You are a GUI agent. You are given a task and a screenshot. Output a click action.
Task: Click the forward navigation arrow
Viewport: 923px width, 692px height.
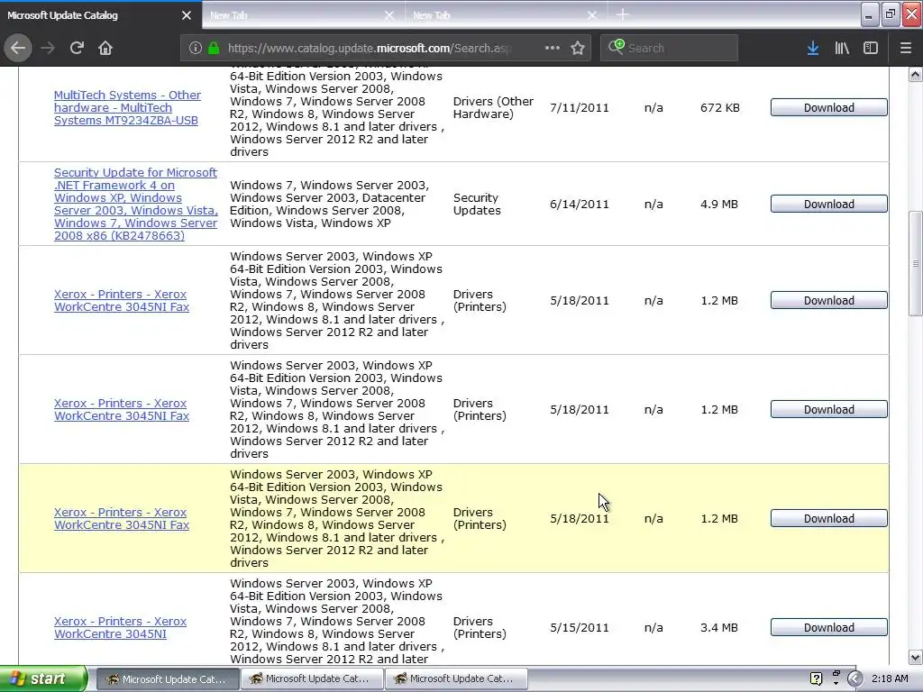(48, 48)
